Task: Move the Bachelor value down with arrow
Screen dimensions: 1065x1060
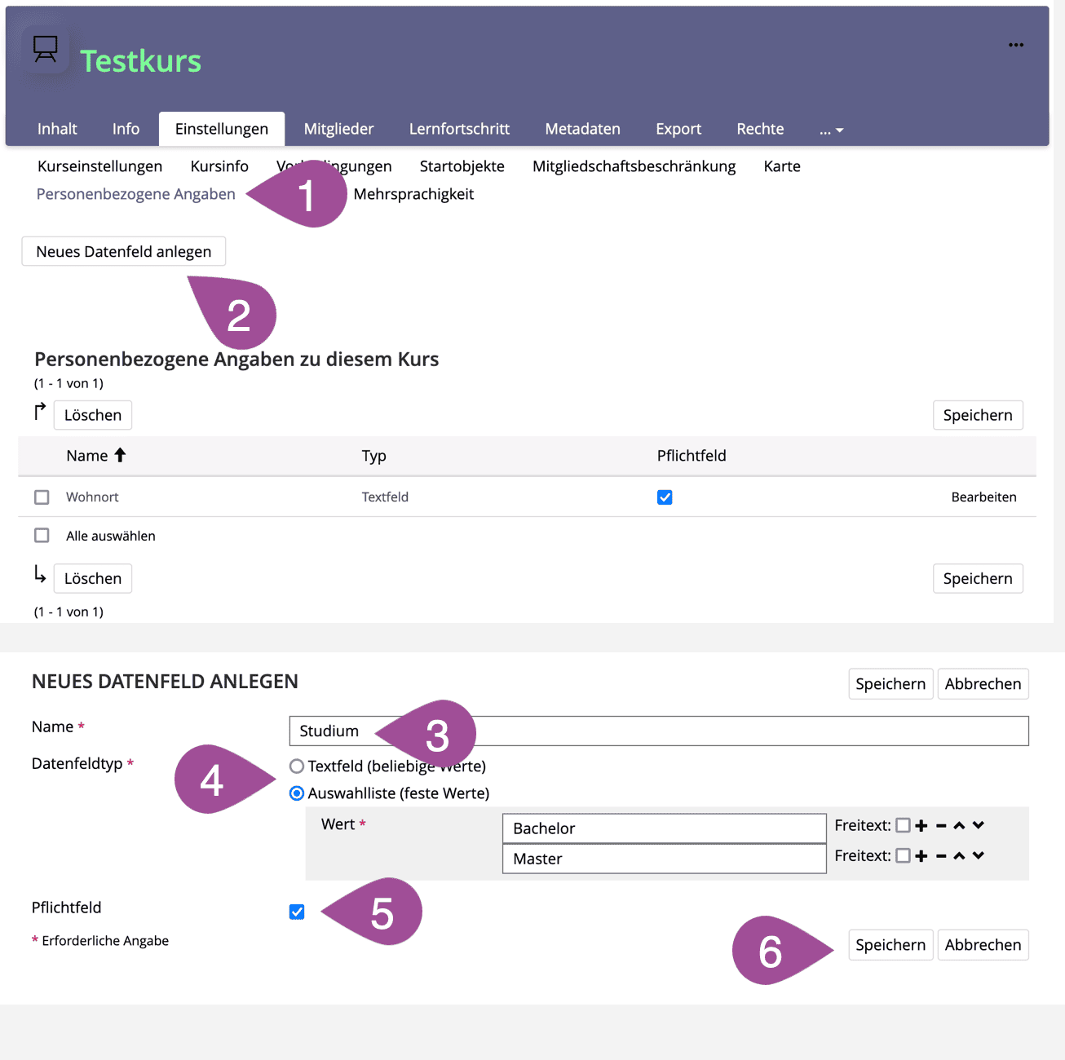Action: (979, 825)
